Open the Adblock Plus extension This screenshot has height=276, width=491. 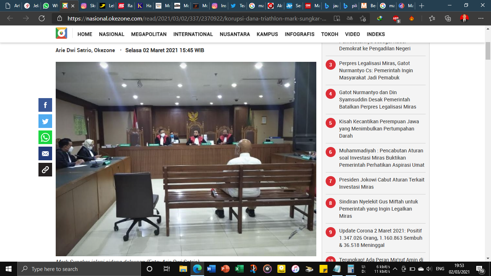tap(396, 19)
